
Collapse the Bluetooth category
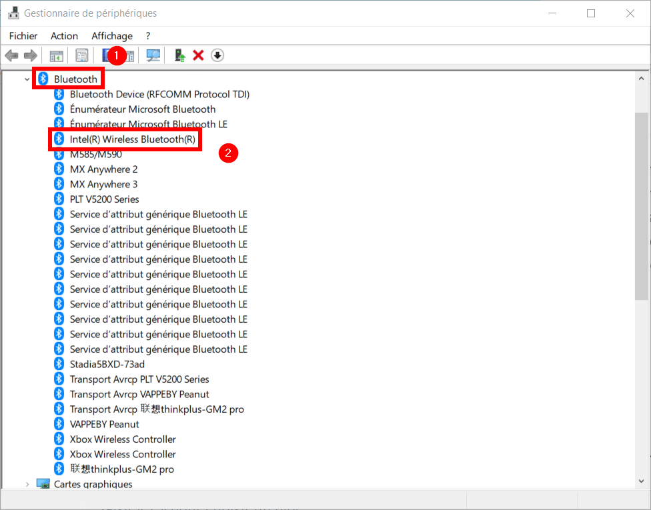(x=27, y=79)
